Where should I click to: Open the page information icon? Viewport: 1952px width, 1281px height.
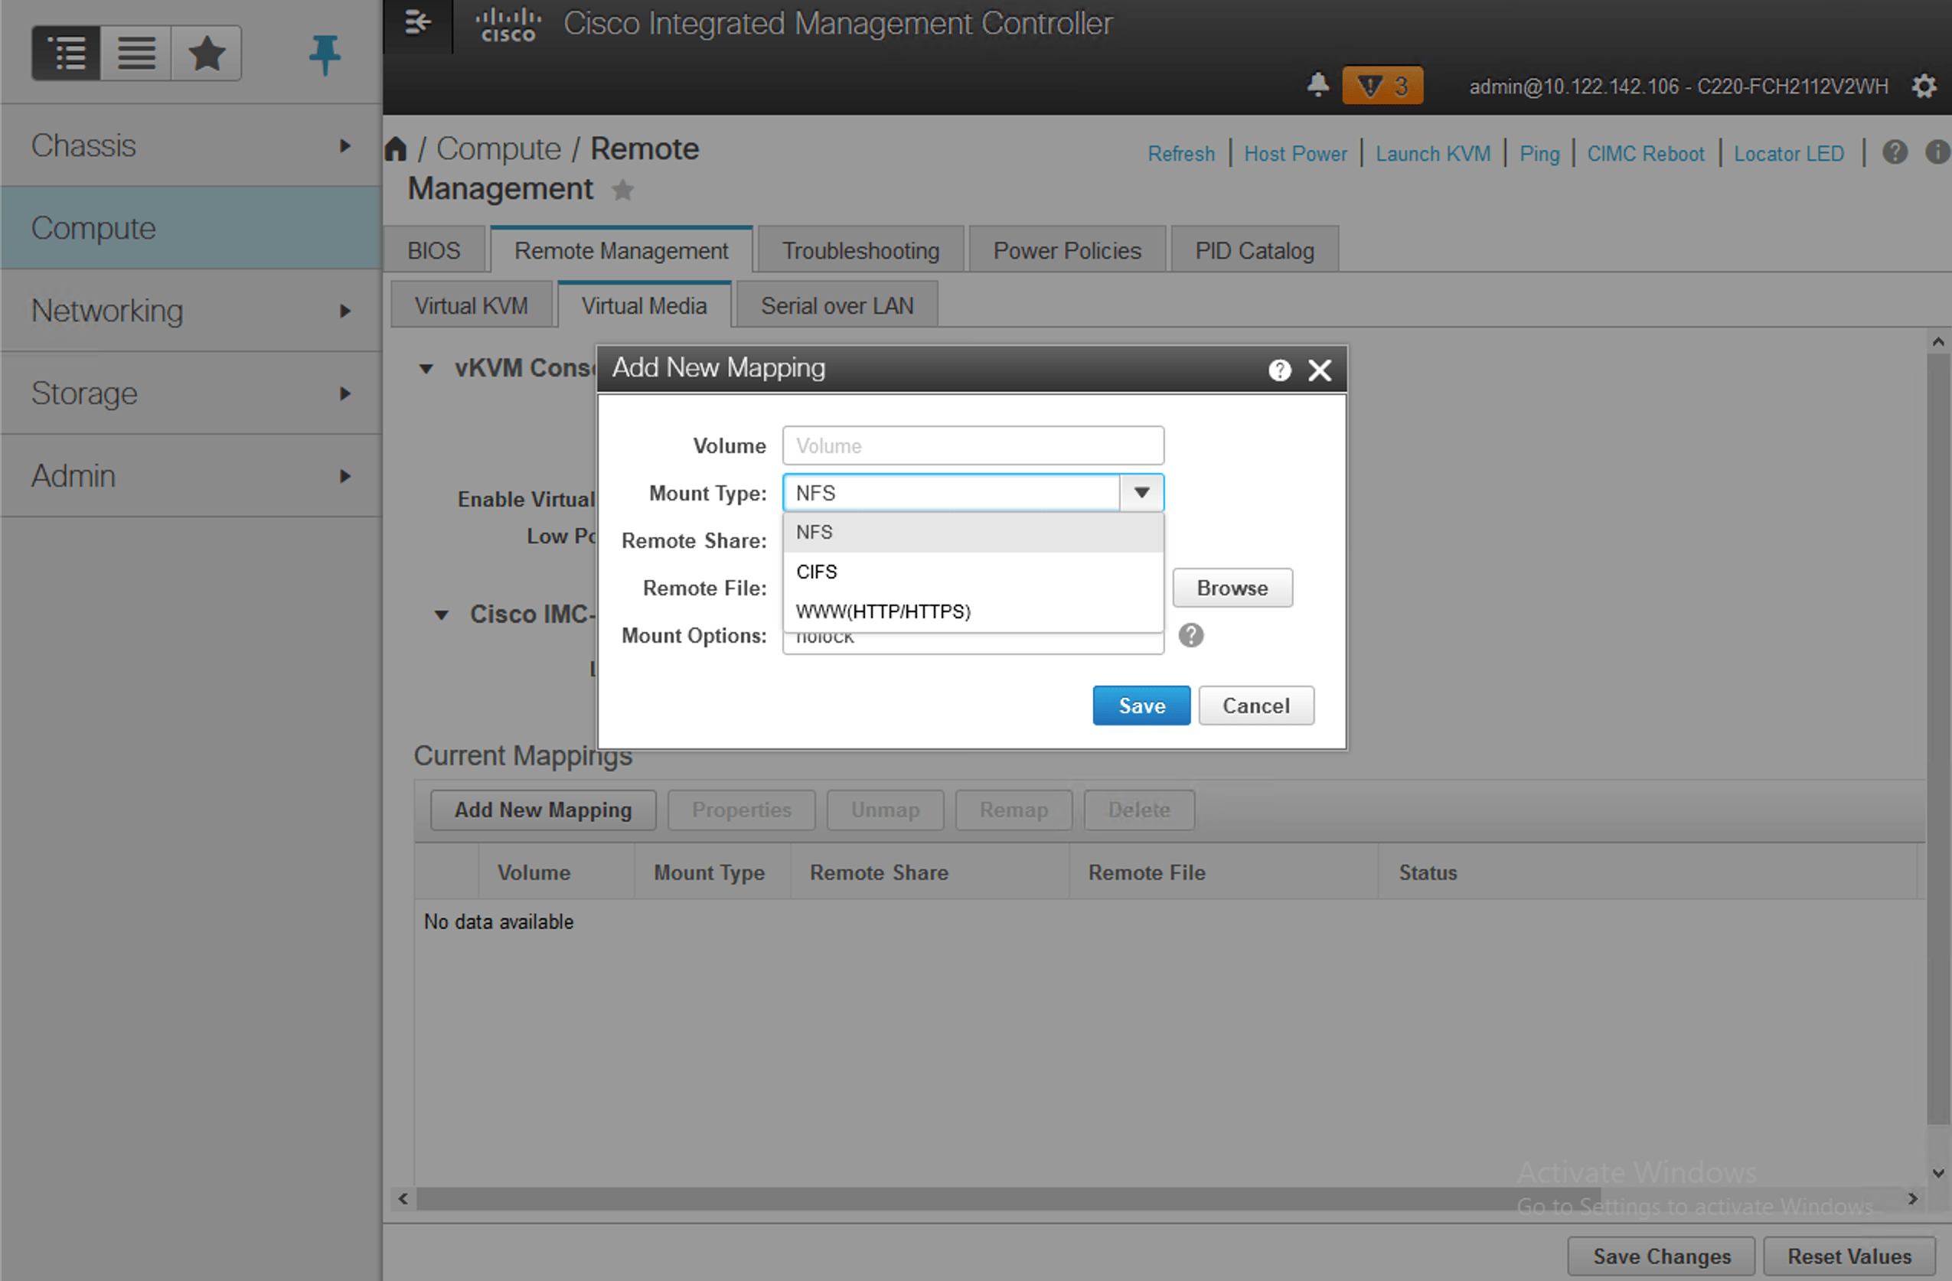click(x=1937, y=152)
